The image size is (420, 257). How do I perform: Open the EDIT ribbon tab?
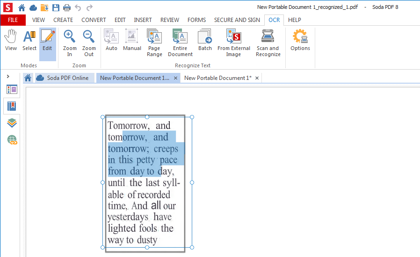[x=120, y=20]
